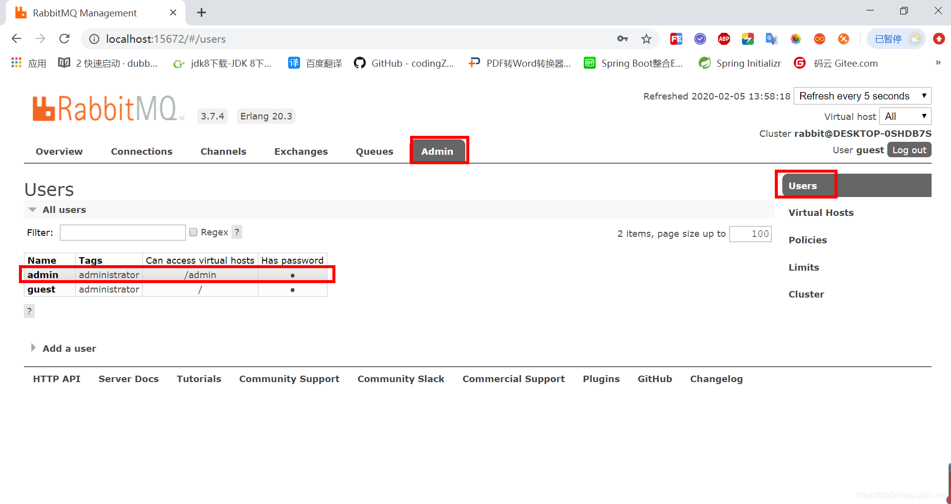Image resolution: width=951 pixels, height=504 pixels.
Task: Enable the Regex checkbox
Action: click(x=194, y=232)
